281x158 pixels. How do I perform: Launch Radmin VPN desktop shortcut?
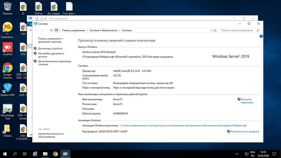coord(8,90)
